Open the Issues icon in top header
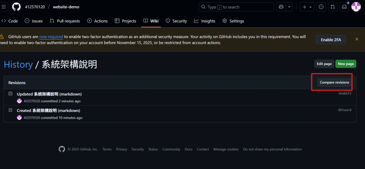Image resolution: width=365 pixels, height=169 pixels. coord(321,7)
